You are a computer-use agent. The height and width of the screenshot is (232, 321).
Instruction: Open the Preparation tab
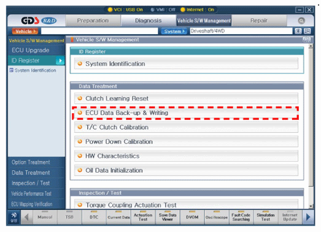tap(93, 21)
